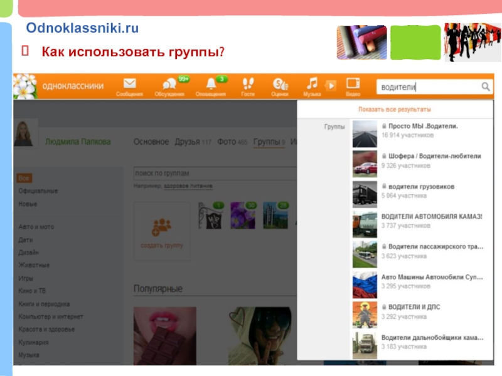Select Официальные category

[38, 191]
